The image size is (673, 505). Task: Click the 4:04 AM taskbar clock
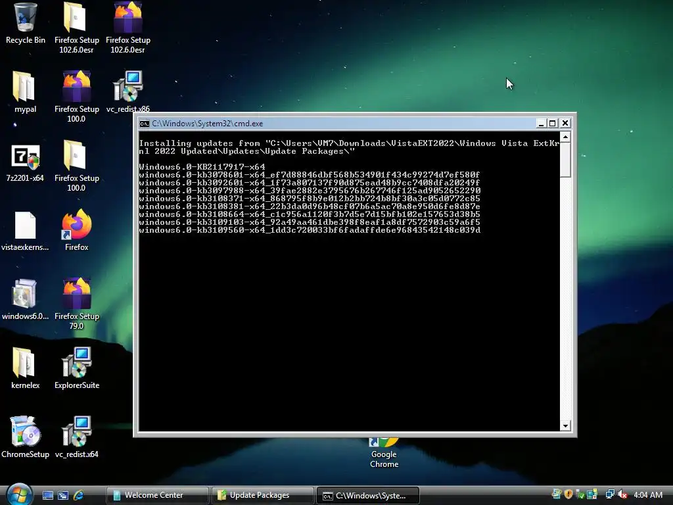[647, 494]
